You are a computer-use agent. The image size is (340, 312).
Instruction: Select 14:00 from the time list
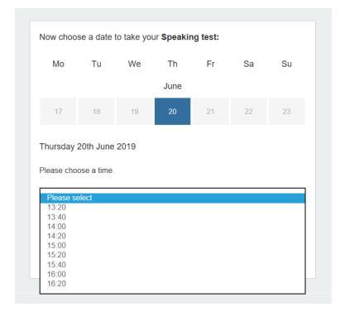[x=173, y=227]
